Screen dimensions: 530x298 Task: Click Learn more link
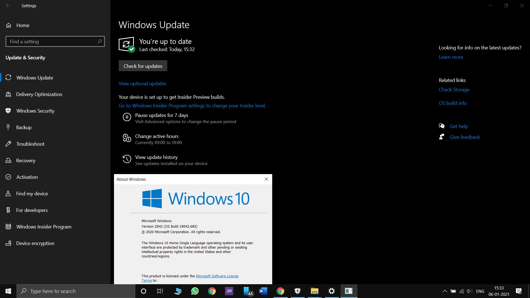[451, 57]
